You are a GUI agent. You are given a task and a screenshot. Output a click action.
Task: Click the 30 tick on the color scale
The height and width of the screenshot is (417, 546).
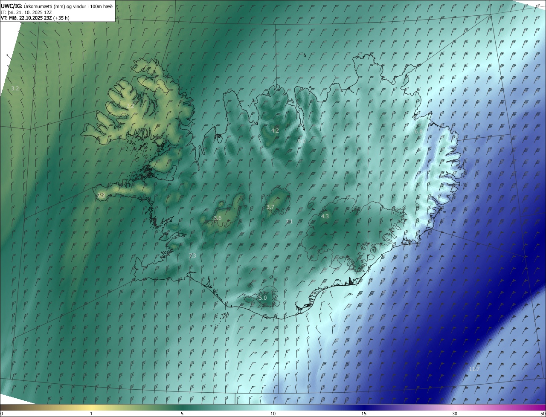point(455,414)
